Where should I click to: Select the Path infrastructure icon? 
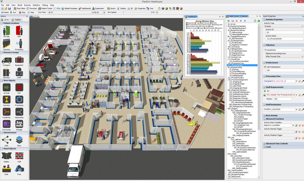(6, 140)
